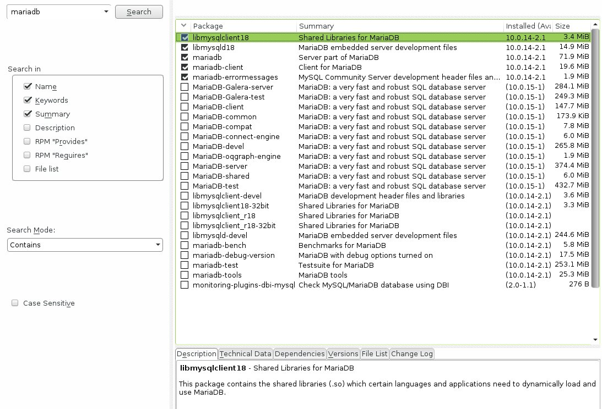Viewport: 602px width, 409px height.
Task: Uncheck the Keywords search option
Action: (x=27, y=100)
